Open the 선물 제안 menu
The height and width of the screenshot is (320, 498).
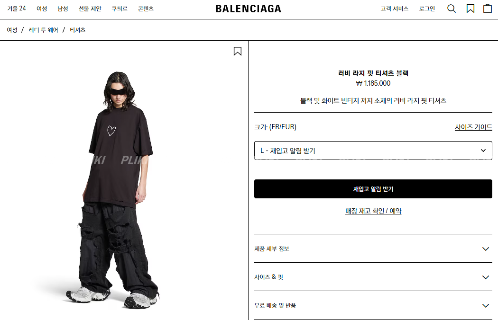pos(90,9)
